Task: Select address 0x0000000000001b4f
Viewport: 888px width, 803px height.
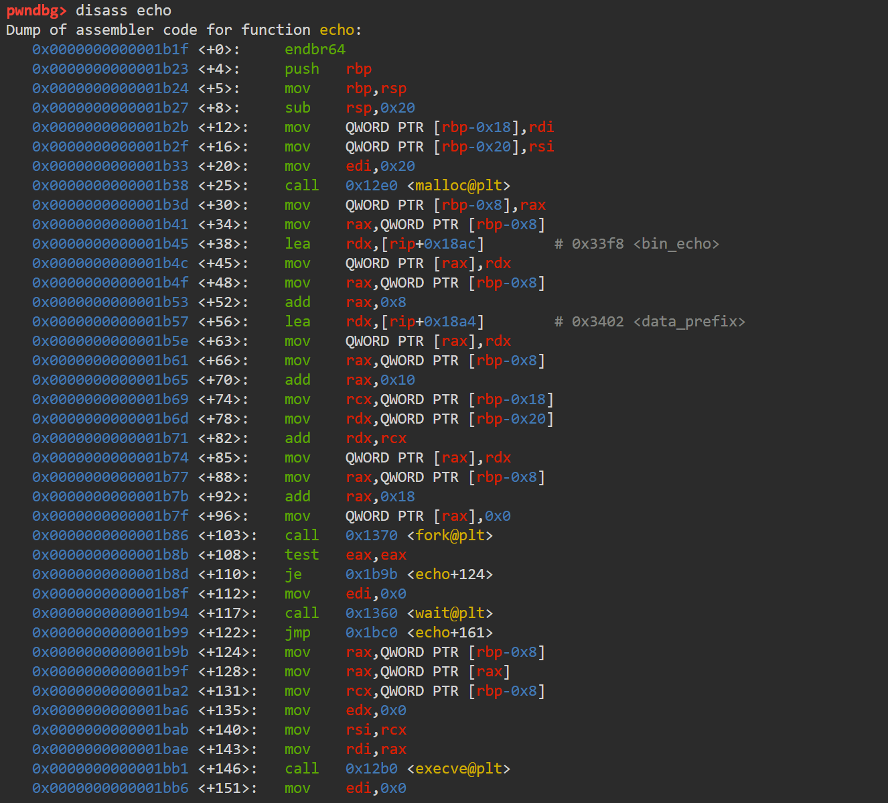Action: click(x=110, y=283)
